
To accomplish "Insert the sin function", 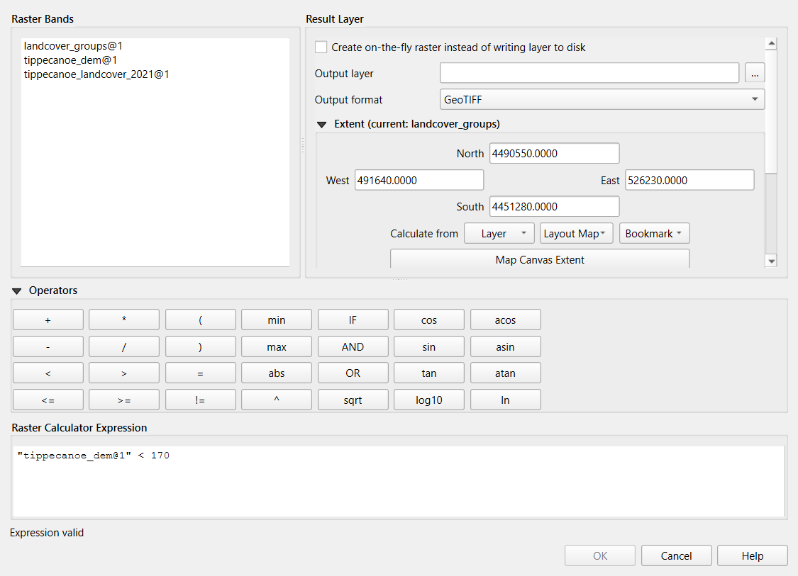I will (429, 346).
